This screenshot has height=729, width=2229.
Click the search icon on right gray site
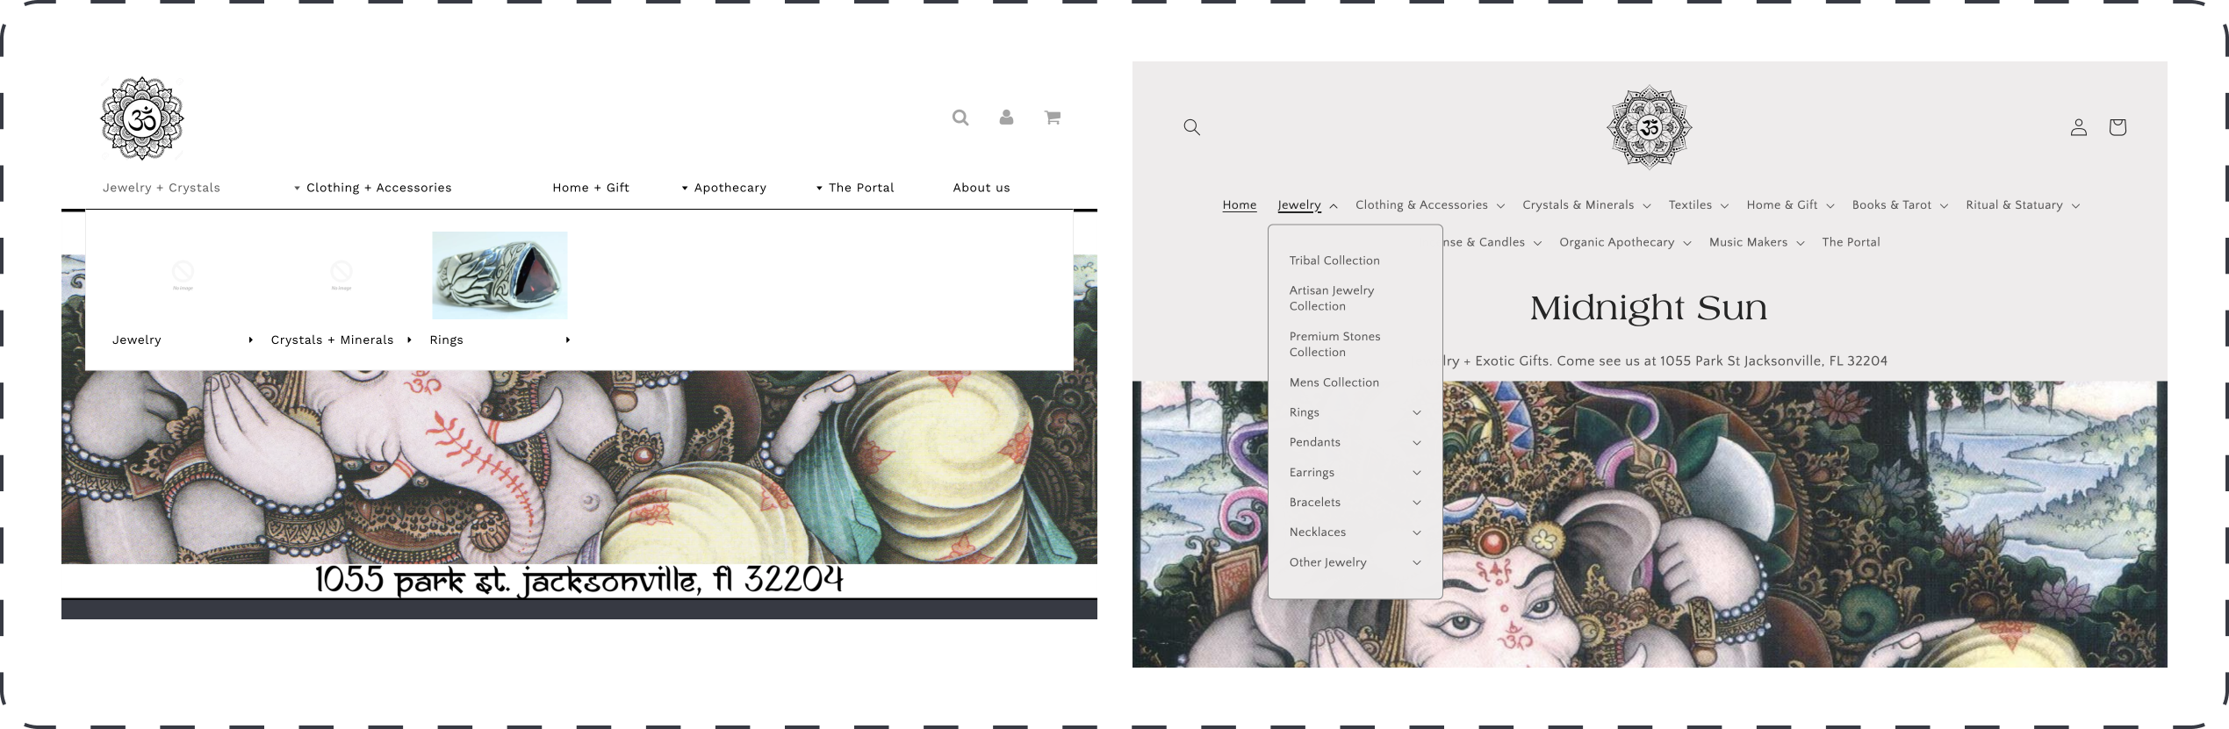pyautogui.click(x=1191, y=127)
